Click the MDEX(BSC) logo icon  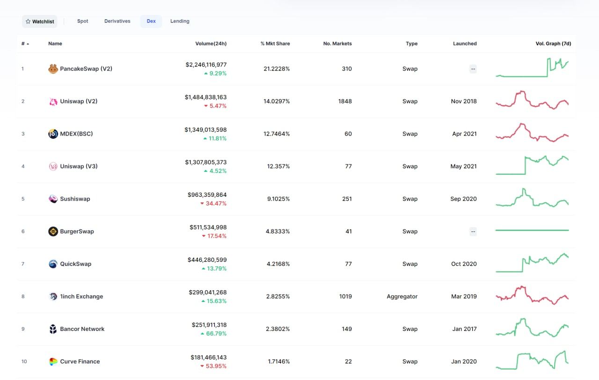[53, 134]
